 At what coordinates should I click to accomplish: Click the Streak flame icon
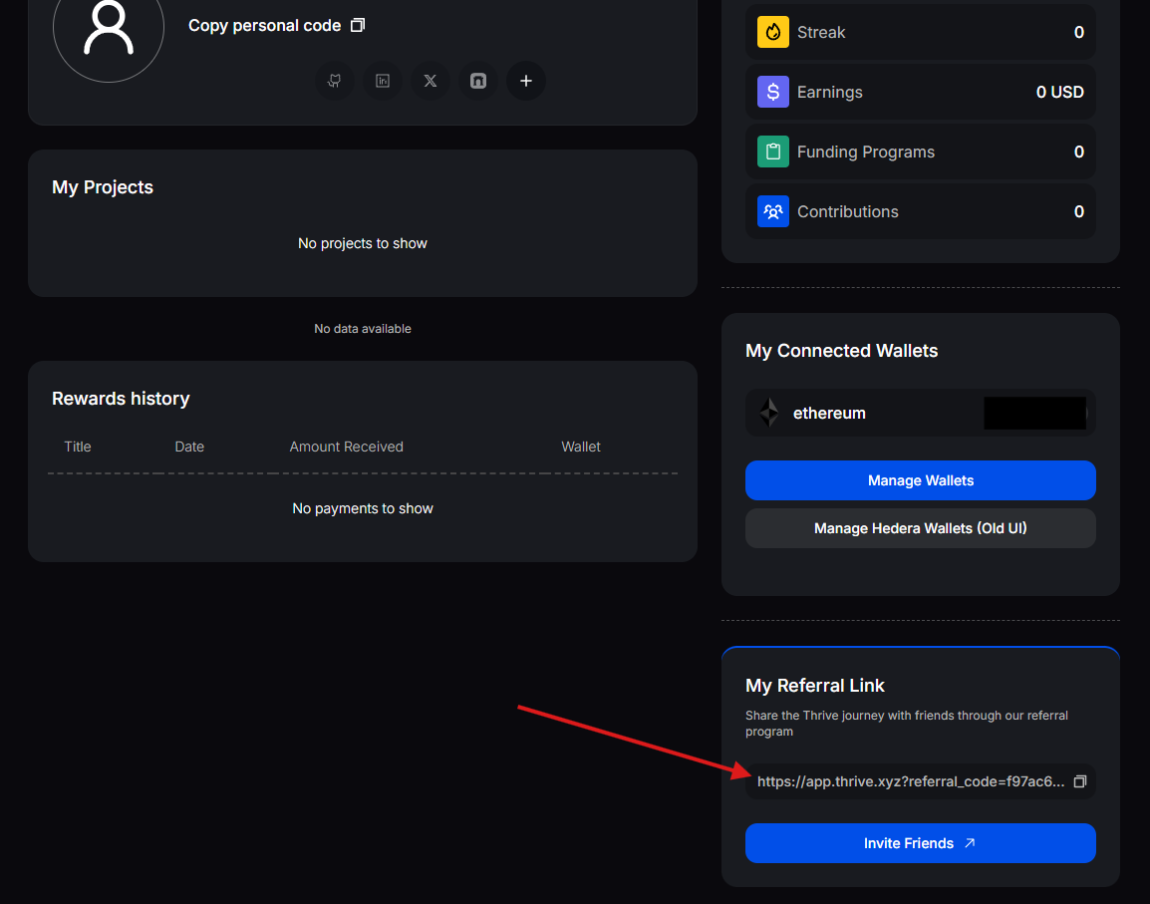point(772,32)
